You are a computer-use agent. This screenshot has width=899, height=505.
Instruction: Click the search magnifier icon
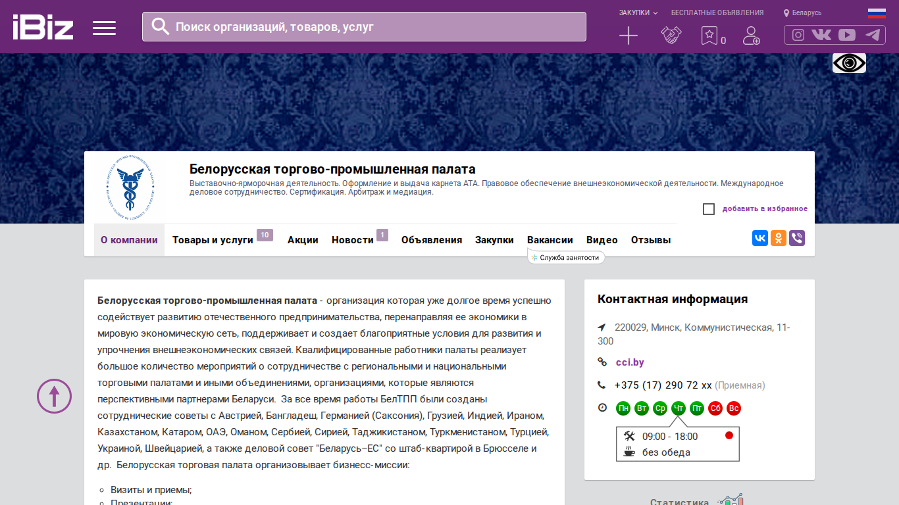[161, 26]
